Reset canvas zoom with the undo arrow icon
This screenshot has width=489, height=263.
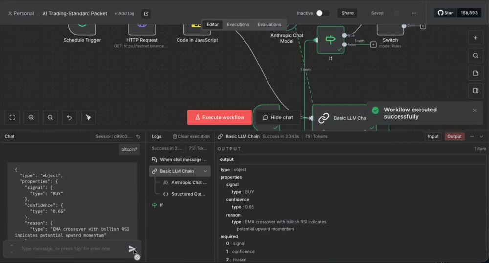pyautogui.click(x=69, y=117)
